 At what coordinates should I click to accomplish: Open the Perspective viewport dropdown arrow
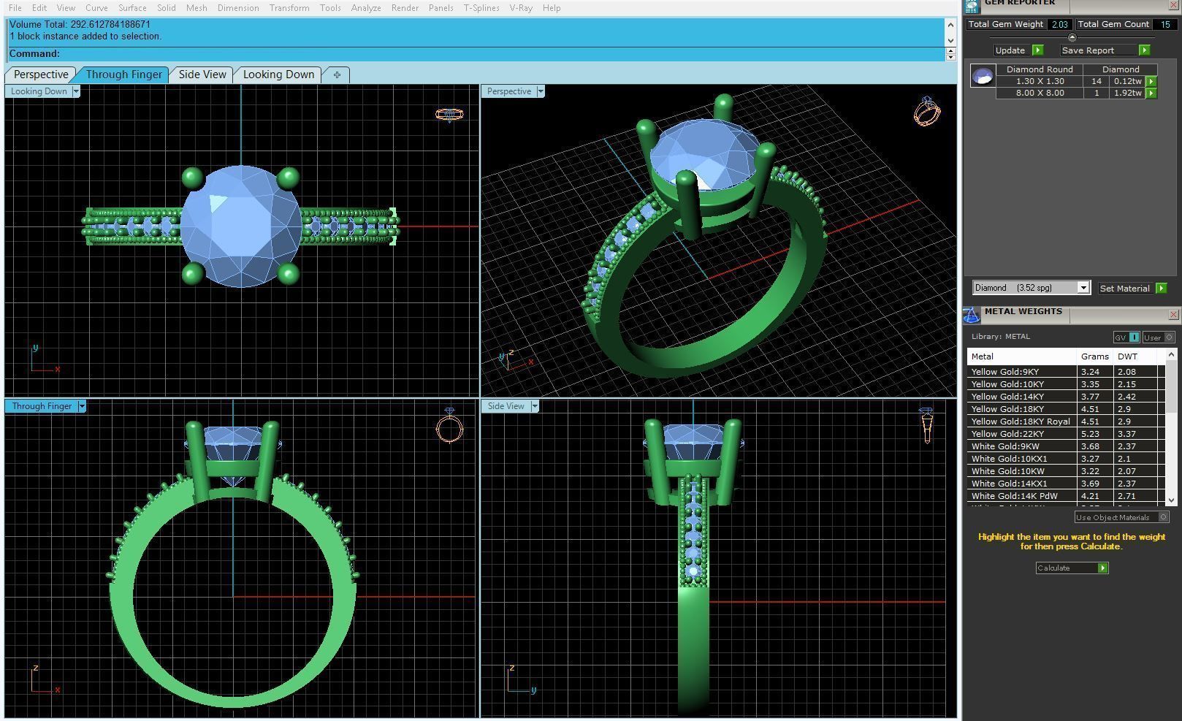tap(541, 91)
